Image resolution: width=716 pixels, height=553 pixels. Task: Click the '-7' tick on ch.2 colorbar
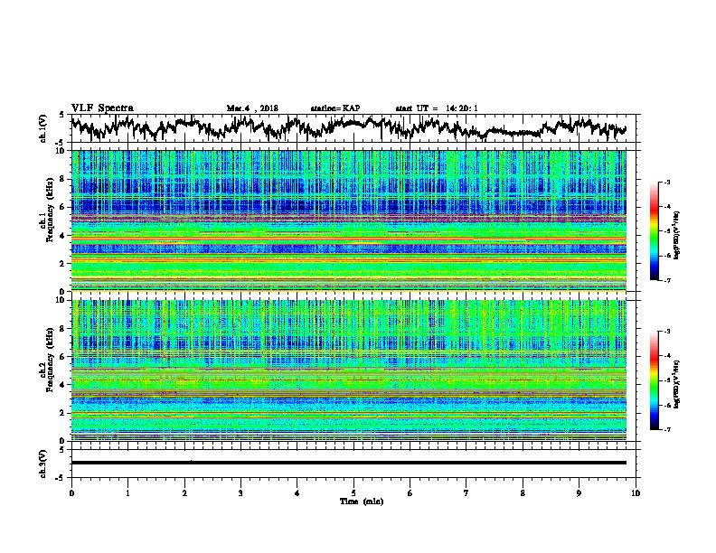tap(666, 430)
